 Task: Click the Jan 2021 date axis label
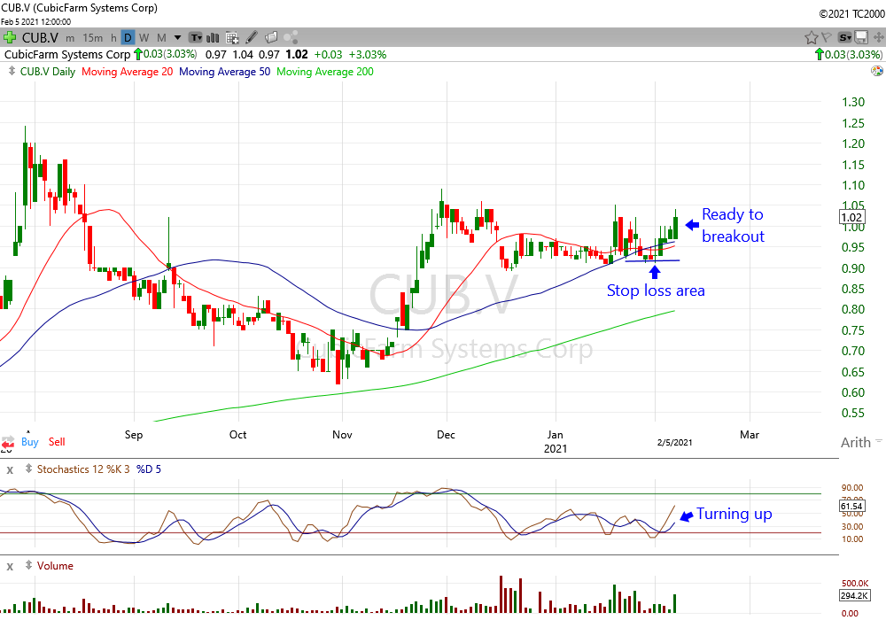555,442
